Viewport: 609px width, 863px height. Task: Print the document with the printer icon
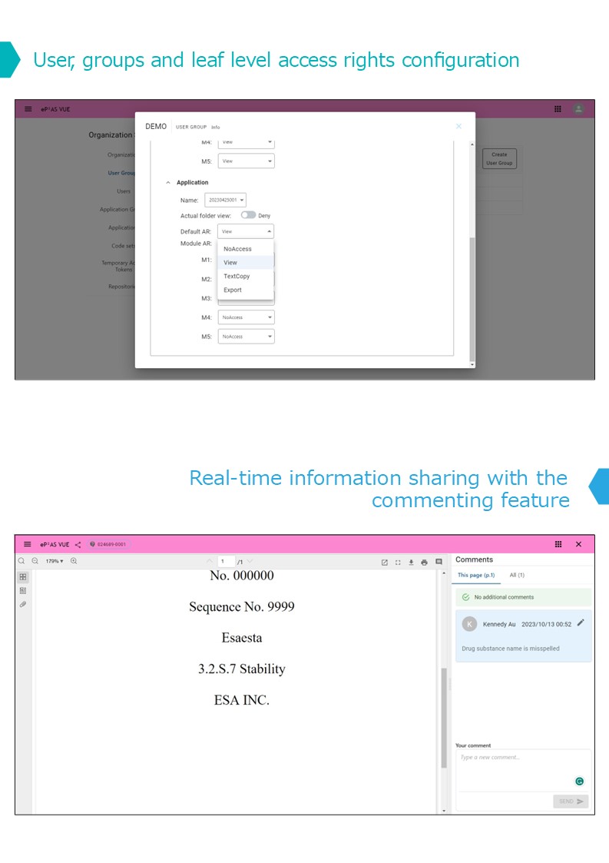pos(424,563)
